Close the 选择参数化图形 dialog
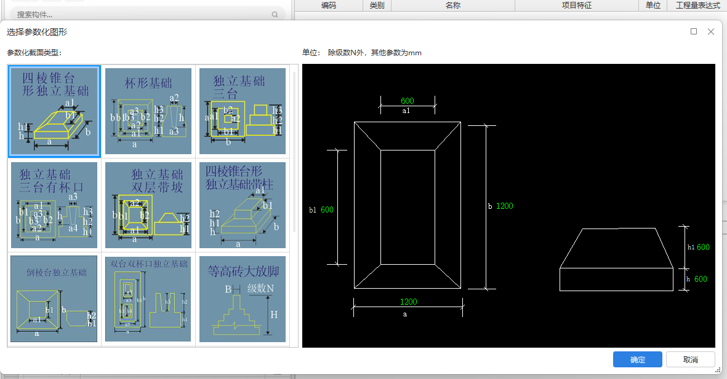Image resolution: width=727 pixels, height=379 pixels. pyautogui.click(x=711, y=31)
